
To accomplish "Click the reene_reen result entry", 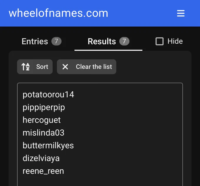I will pos(43,171).
